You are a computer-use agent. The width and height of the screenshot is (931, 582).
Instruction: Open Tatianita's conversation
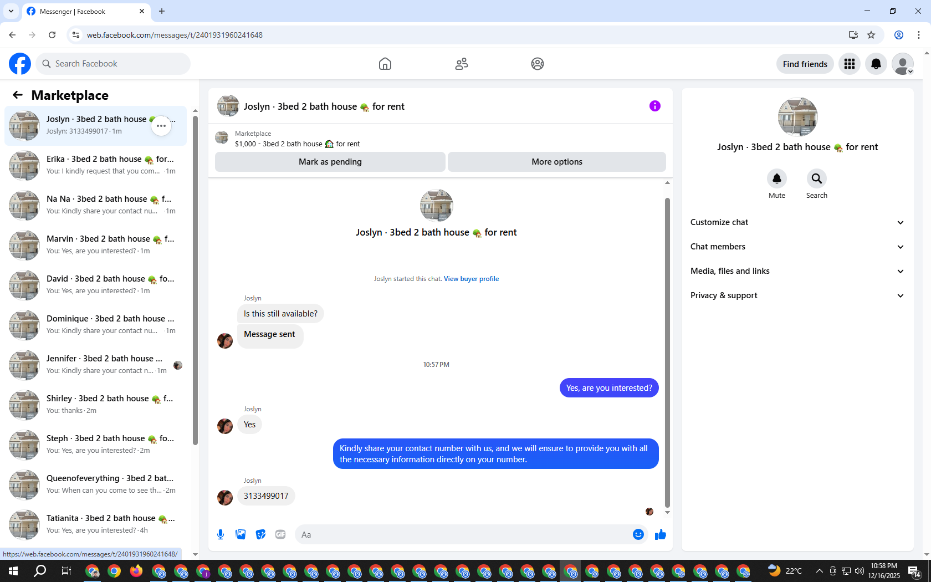click(x=96, y=524)
